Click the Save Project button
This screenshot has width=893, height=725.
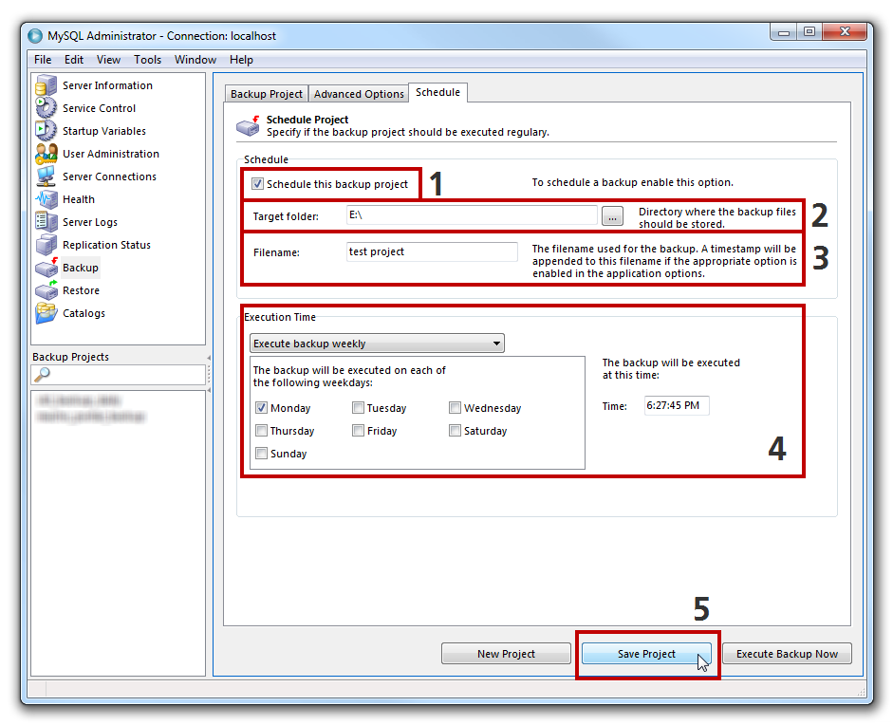coord(646,654)
